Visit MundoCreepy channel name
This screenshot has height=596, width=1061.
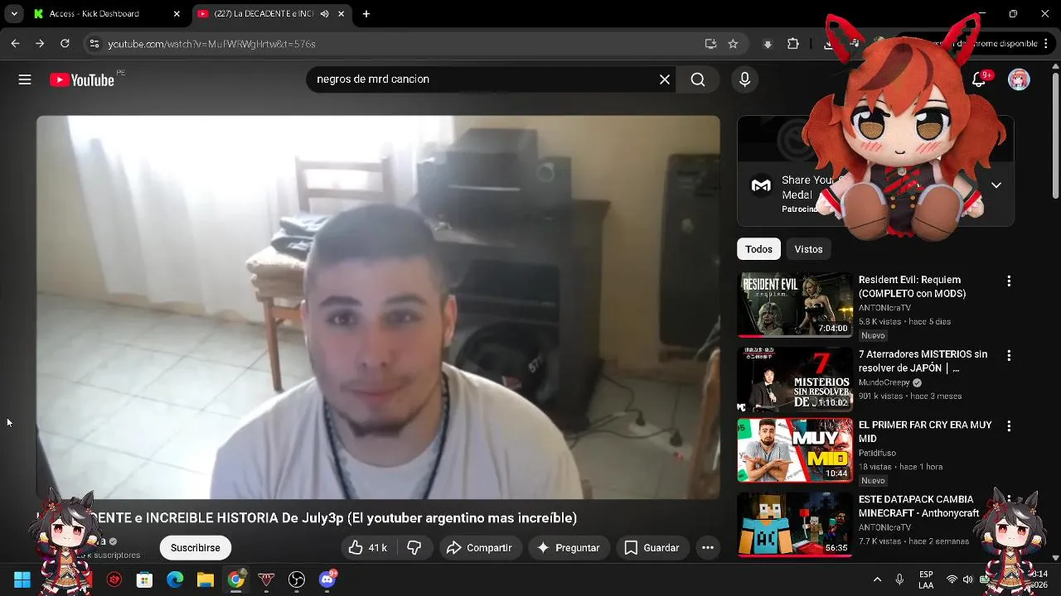pos(884,382)
